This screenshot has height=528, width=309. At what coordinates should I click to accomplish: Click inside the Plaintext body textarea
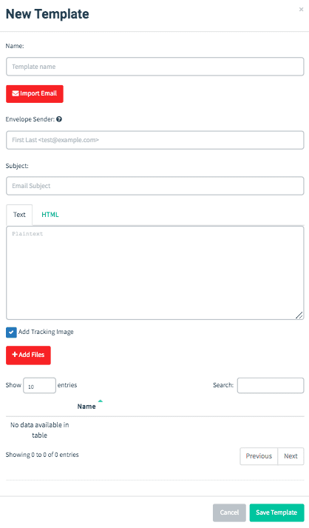tap(155, 273)
